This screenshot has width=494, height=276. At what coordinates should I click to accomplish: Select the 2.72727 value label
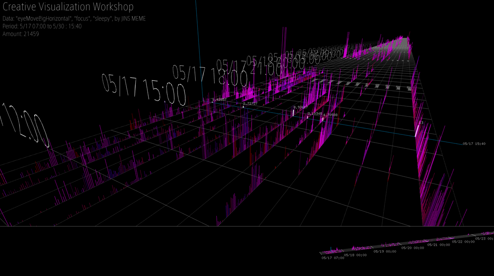click(x=250, y=104)
